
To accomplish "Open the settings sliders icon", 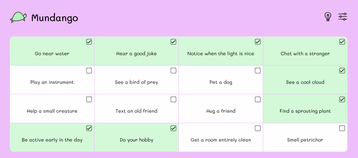I will click(343, 16).
